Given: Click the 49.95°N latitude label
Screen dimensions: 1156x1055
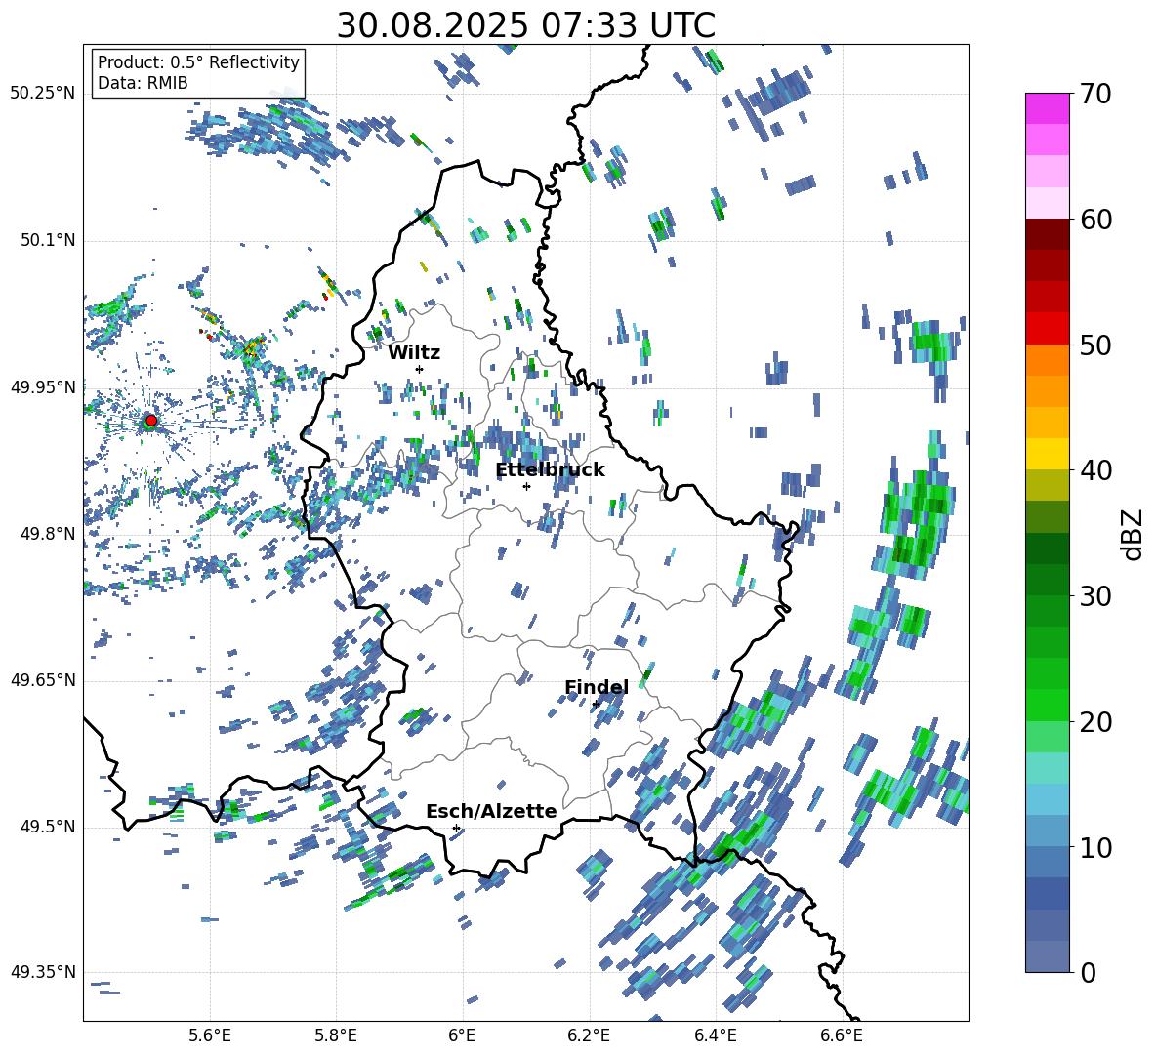Looking at the screenshot, I should pyautogui.click(x=43, y=386).
